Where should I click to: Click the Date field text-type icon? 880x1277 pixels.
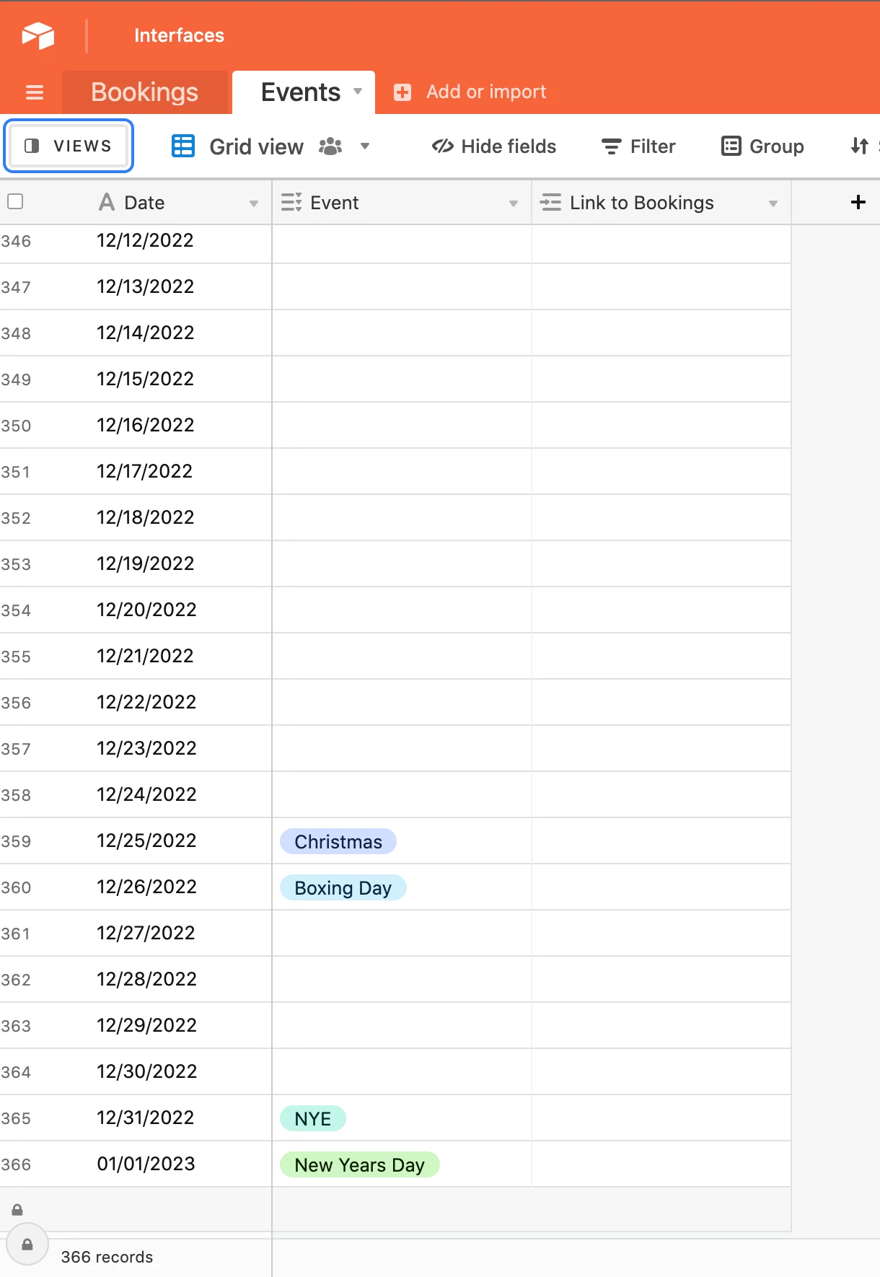[x=107, y=202]
